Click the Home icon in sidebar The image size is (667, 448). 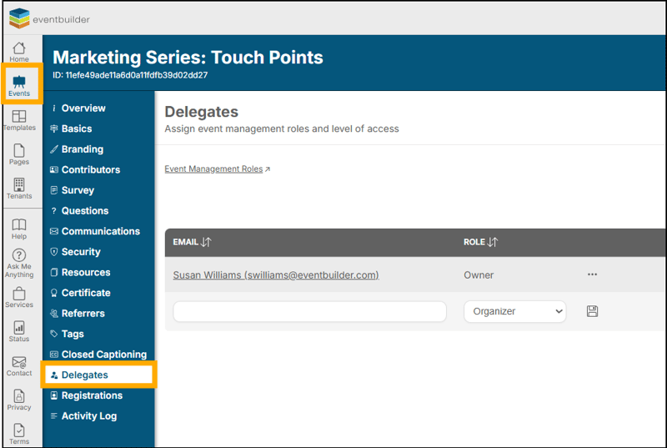coord(19,52)
